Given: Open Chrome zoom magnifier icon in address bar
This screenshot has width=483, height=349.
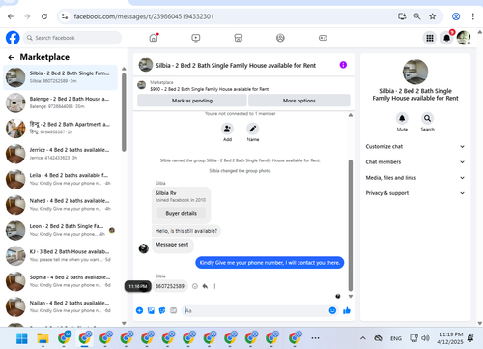Looking at the screenshot, I should [417, 16].
